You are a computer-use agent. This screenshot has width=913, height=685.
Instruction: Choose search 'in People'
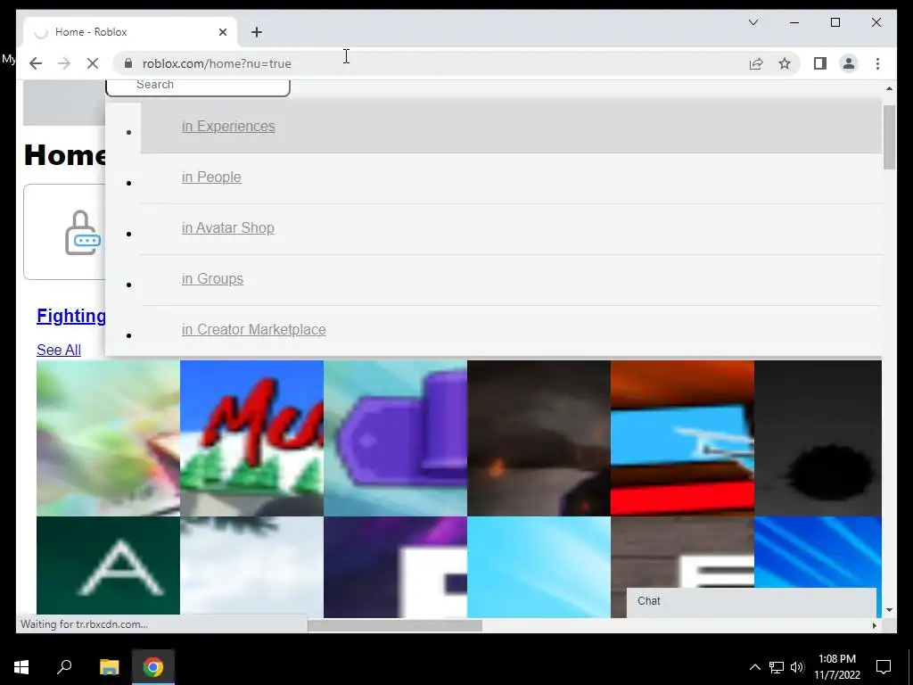211,177
